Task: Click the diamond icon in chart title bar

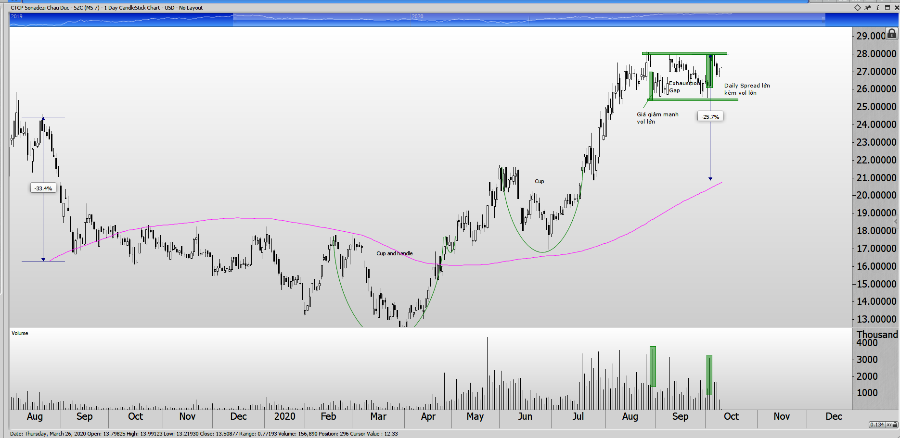Action: tap(858, 8)
